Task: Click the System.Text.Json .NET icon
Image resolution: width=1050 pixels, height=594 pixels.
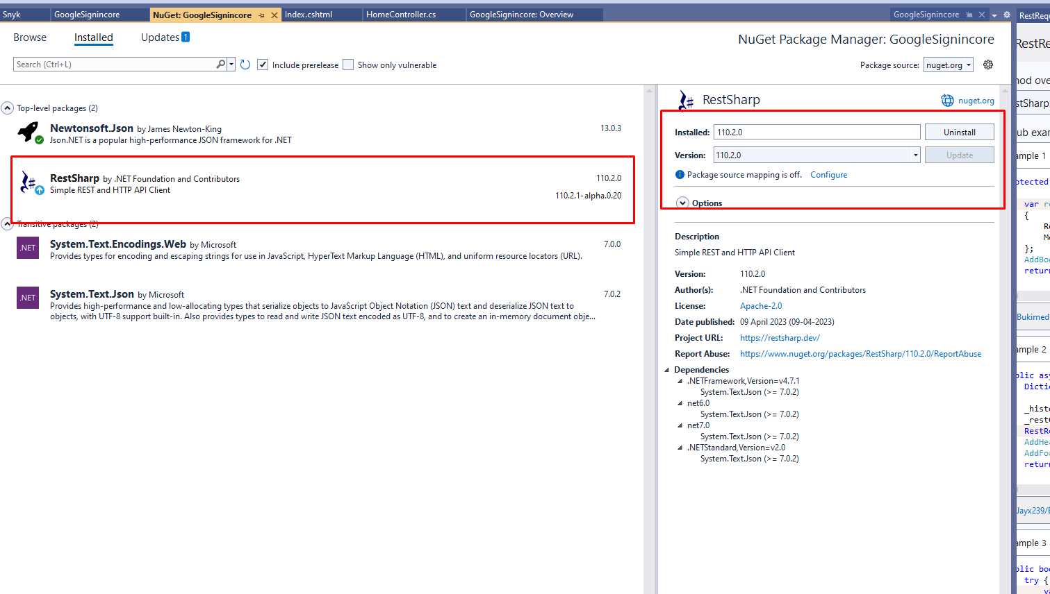Action: click(28, 298)
